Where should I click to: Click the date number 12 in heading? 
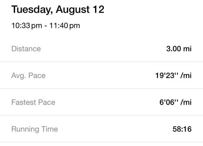pyautogui.click(x=99, y=9)
